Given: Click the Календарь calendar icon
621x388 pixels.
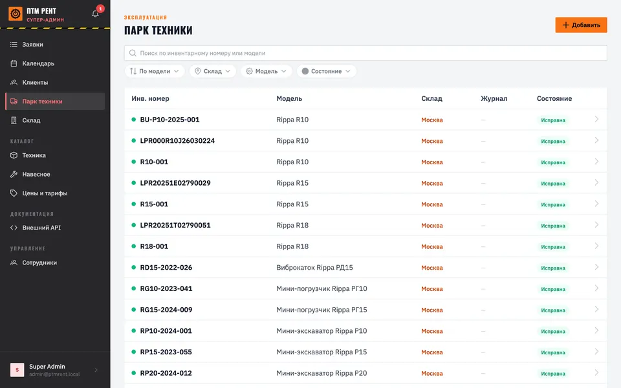Looking at the screenshot, I should click(x=14, y=63).
